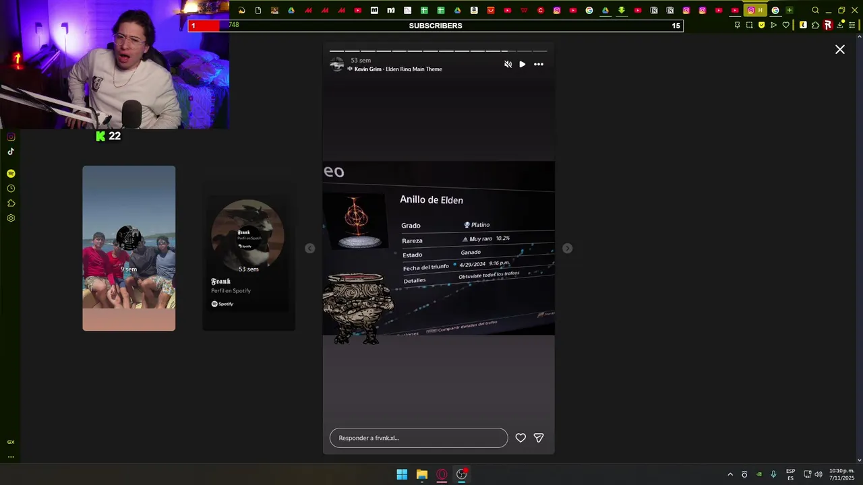The width and height of the screenshot is (863, 485).
Task: Switch to the blank document tab
Action: [258, 10]
